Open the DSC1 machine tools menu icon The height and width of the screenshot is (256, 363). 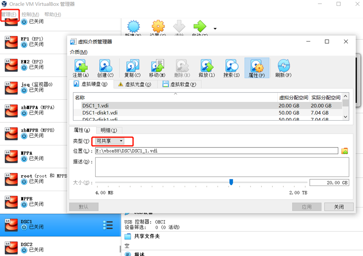tap(108, 225)
